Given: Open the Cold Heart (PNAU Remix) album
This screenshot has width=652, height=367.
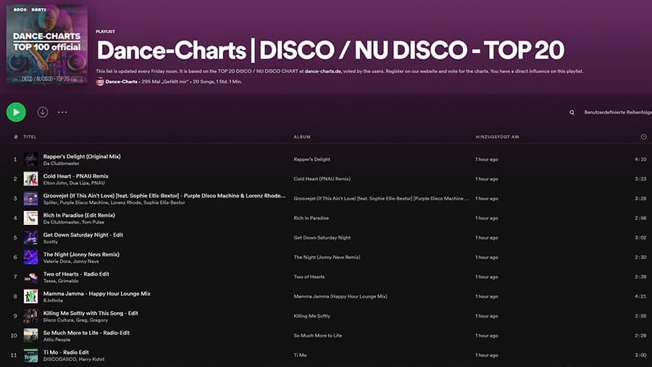Looking at the screenshot, I should [322, 179].
